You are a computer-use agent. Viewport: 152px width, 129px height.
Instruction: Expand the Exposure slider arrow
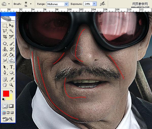[x=94, y=4]
